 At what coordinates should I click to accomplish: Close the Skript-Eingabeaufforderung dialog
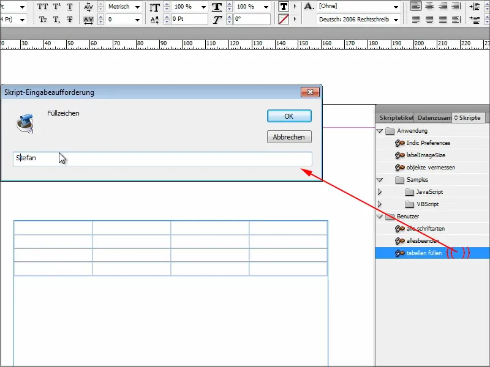[x=310, y=92]
